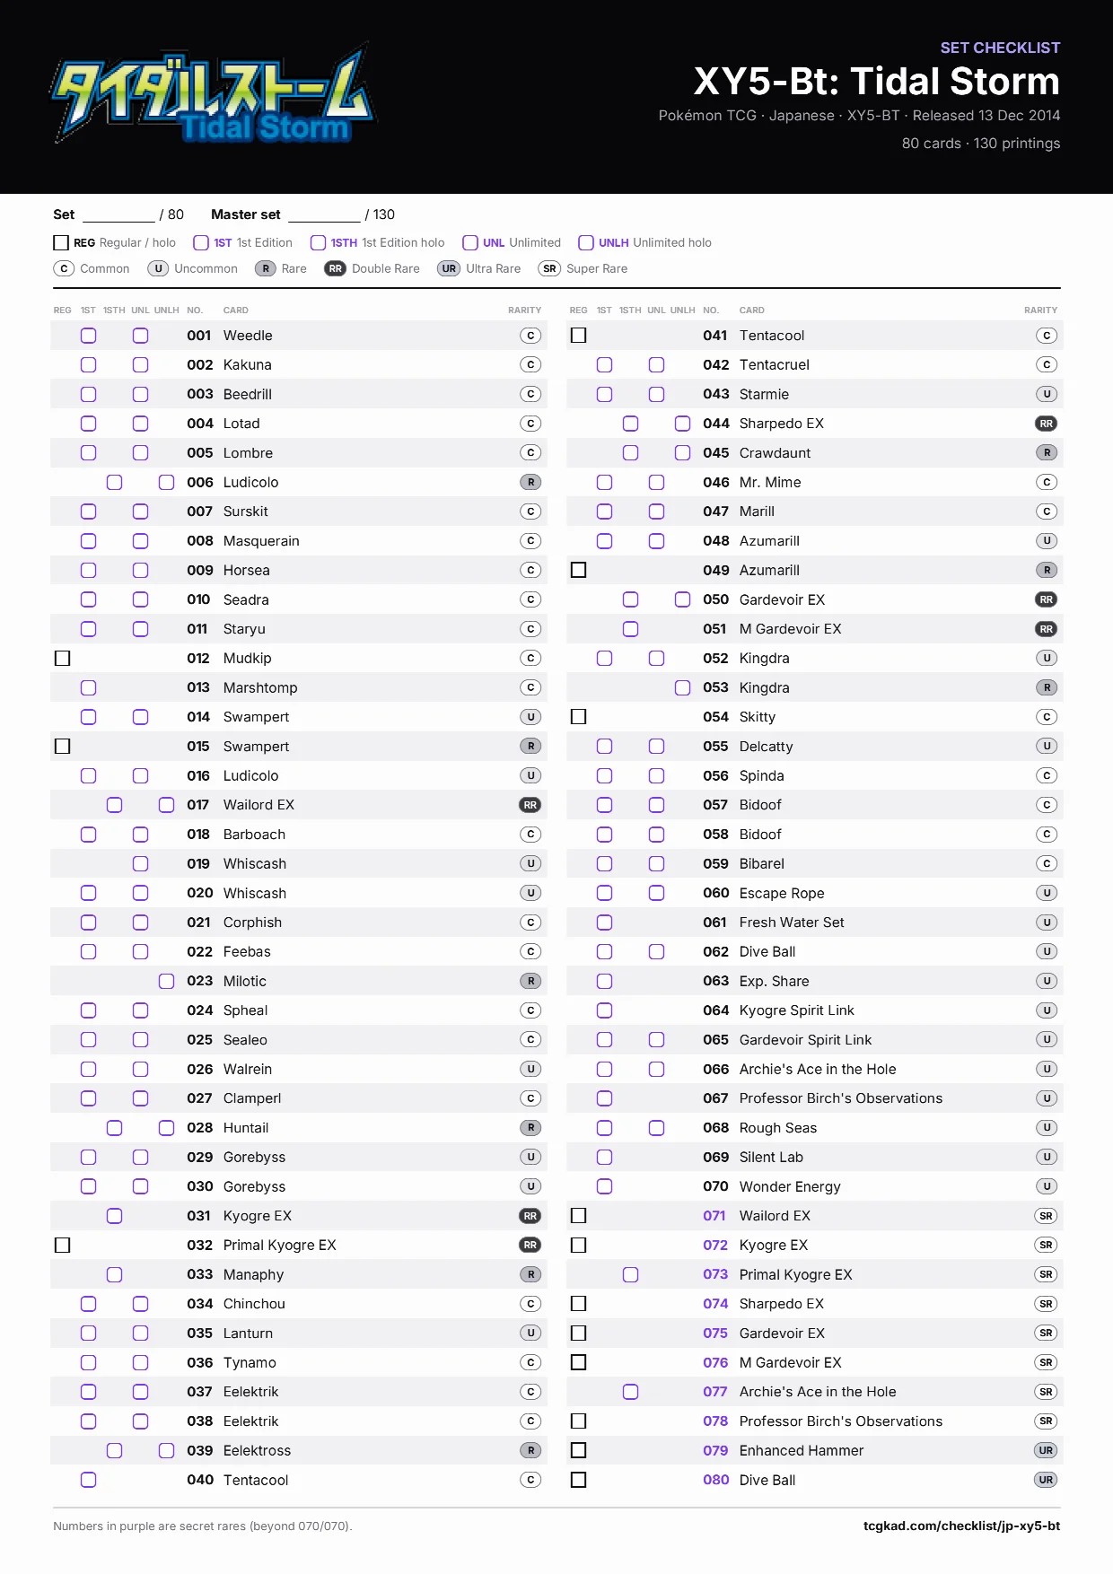The height and width of the screenshot is (1574, 1113).
Task: Click the Tidal Storm set logo
Action: [213, 94]
